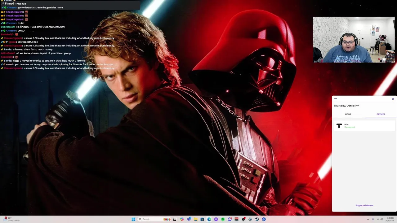
Task: Switch to the DEVICES tab
Action: click(381, 114)
